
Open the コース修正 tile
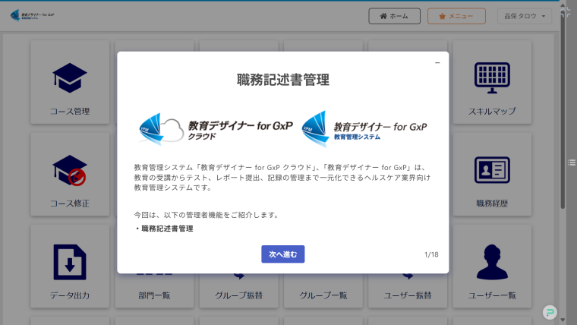click(70, 174)
